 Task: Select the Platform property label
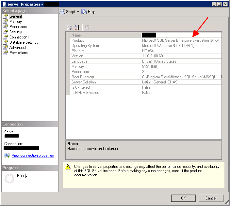78,51
